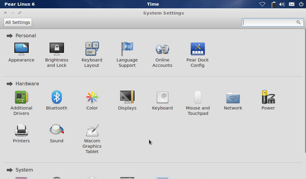Image resolution: width=306 pixels, height=179 pixels.
Task: Open Wacom Graphics Tablet settings
Action: 92,139
